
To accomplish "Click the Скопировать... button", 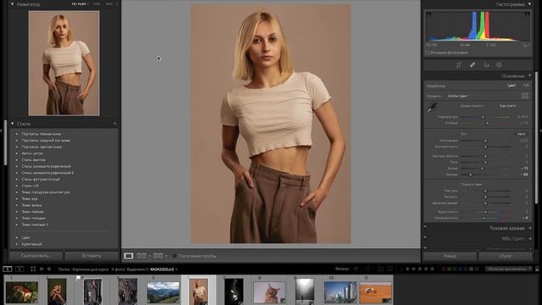I will click(36, 256).
